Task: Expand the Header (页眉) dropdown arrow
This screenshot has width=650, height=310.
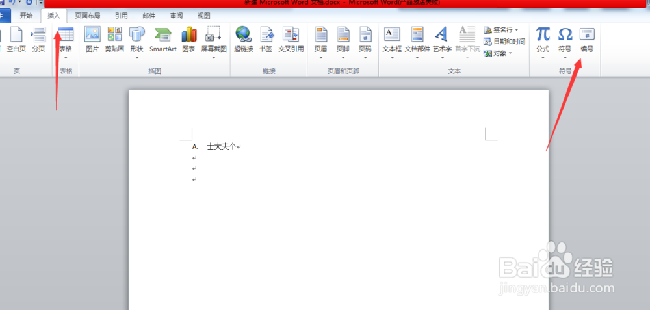Action: (321, 58)
